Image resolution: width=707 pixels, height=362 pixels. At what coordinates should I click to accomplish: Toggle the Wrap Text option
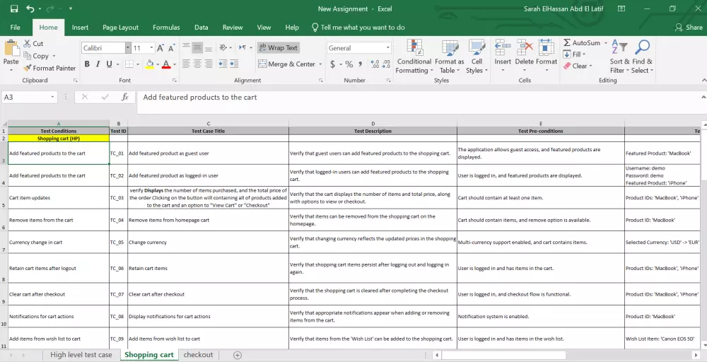278,47
